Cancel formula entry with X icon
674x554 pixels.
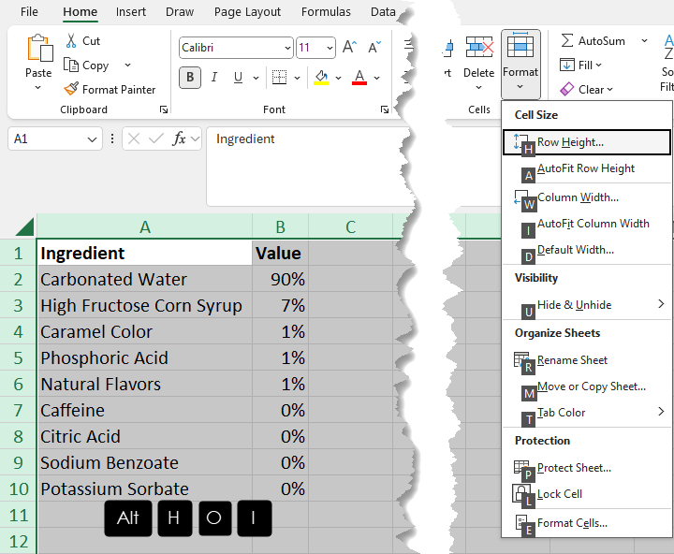tap(134, 138)
